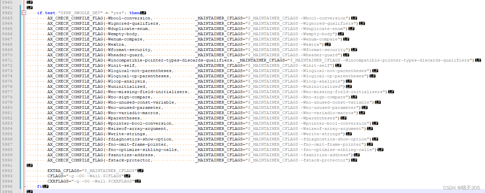This screenshot has height=193, width=485.
Task: Click the blue change bar in the left margin
Action: click(20, 99)
